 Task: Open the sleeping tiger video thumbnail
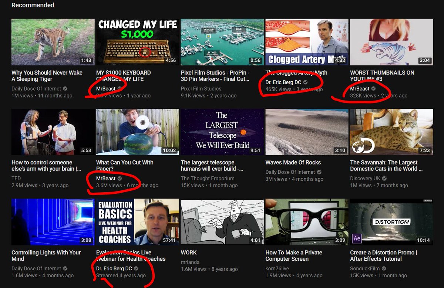53,42
